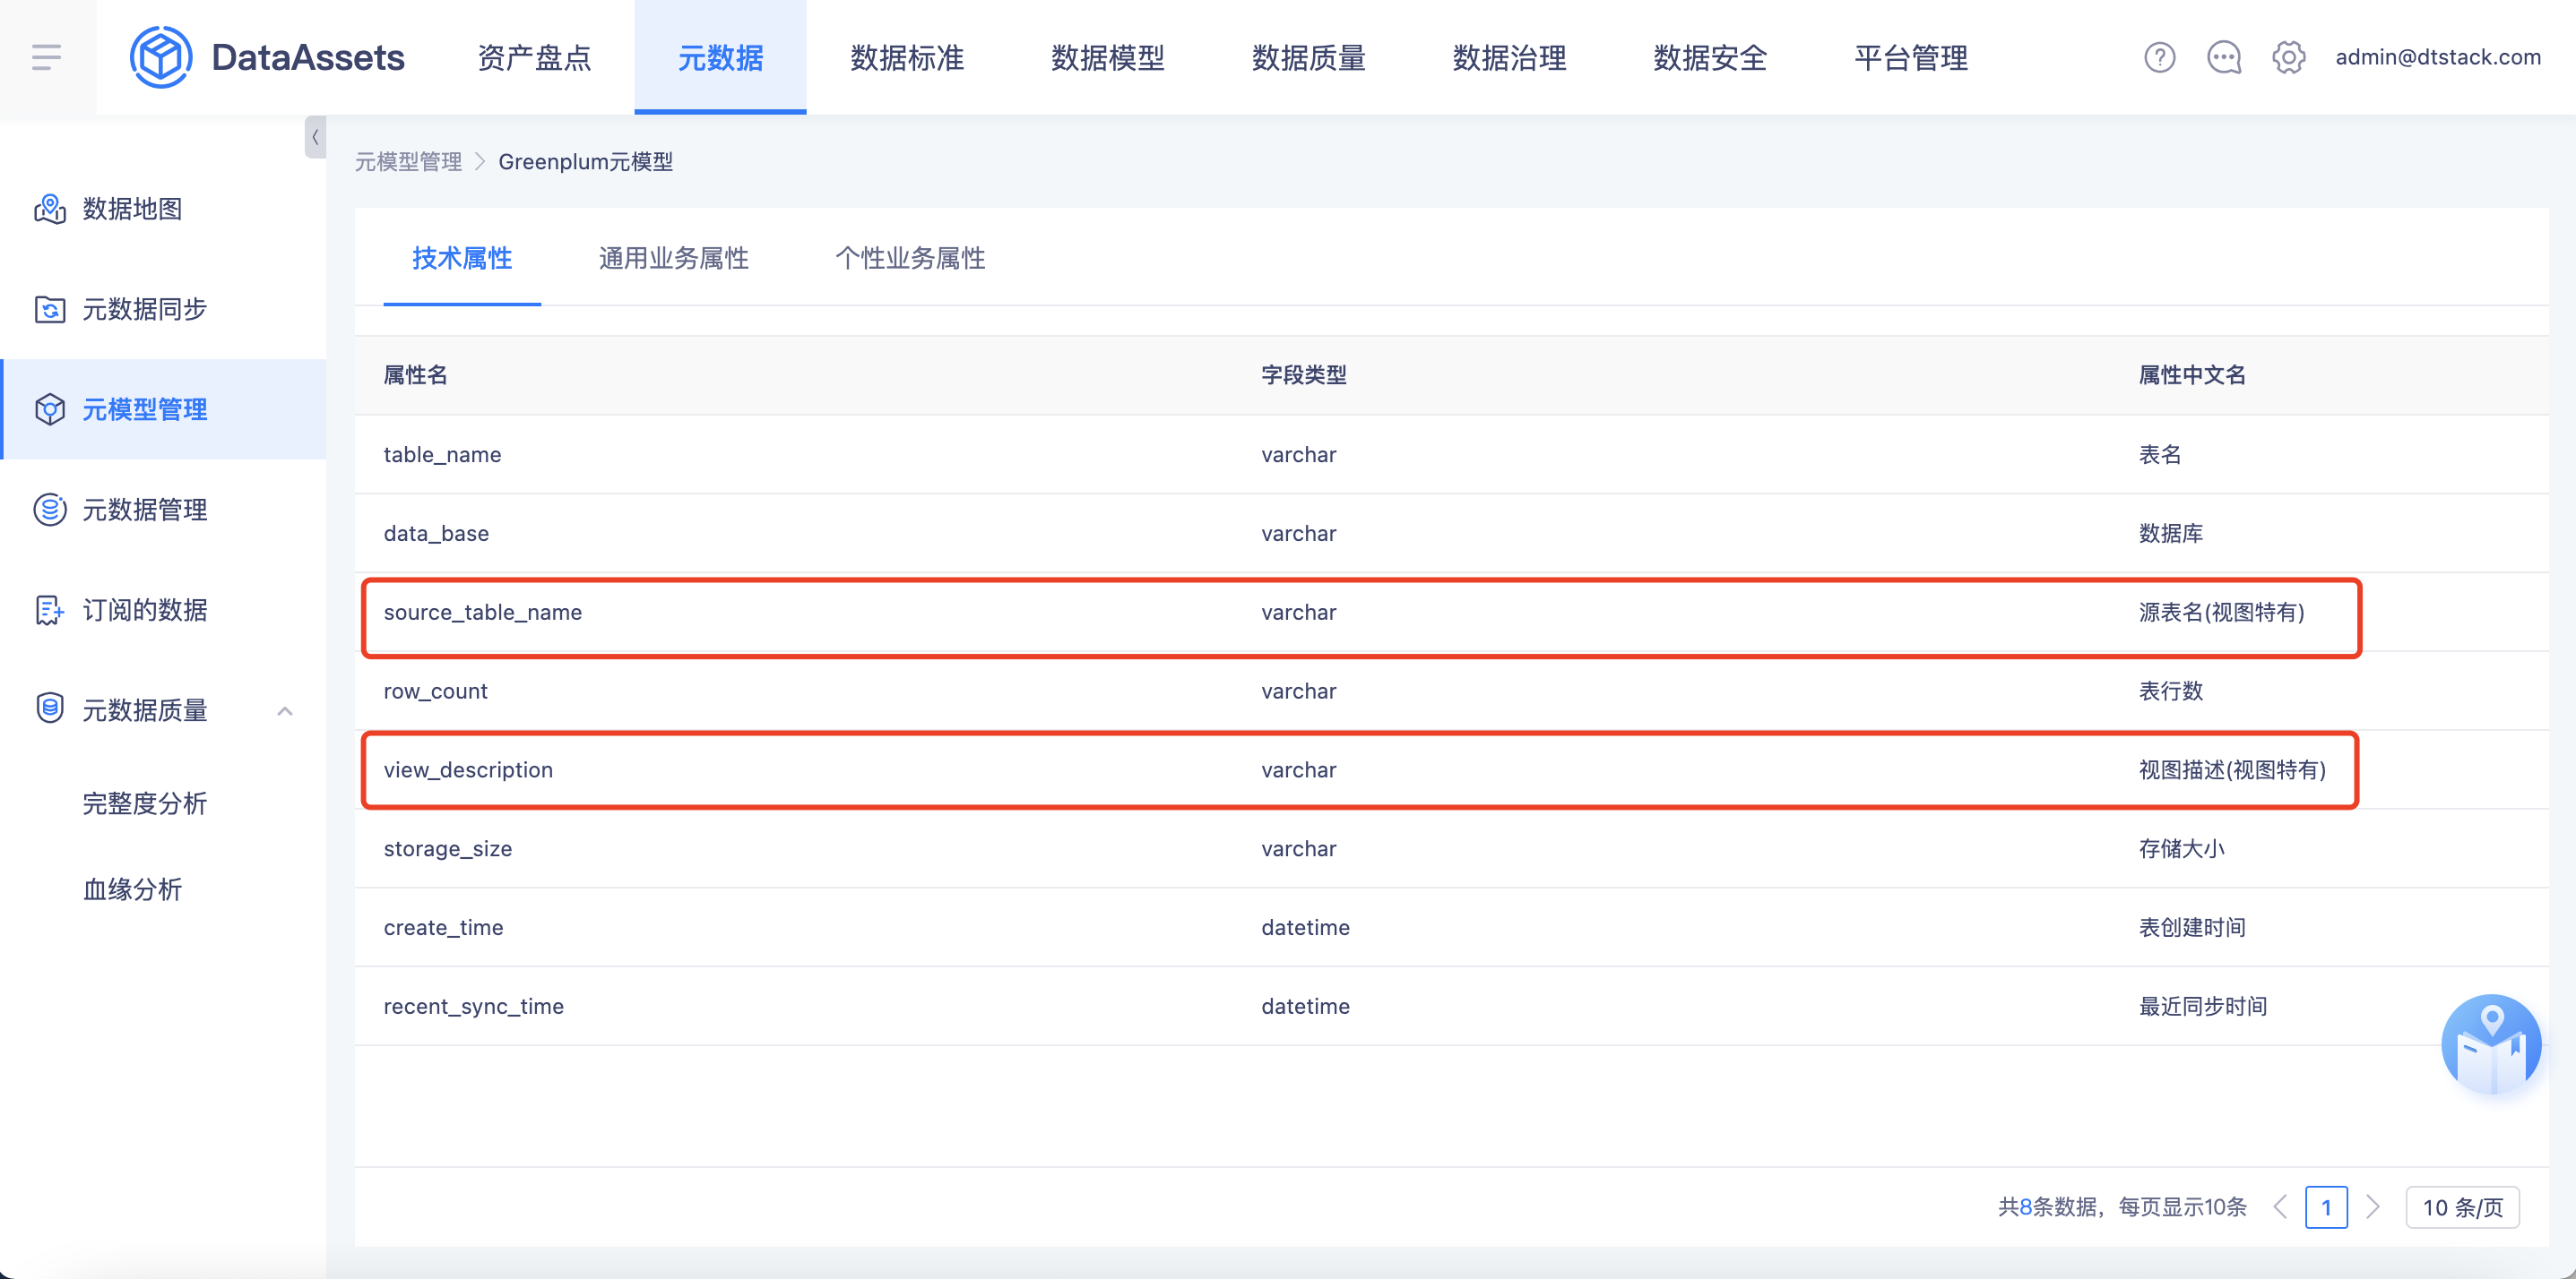Viewport: 2576px width, 1279px height.
Task: Click the 属性中文名 column header
Action: (2192, 374)
